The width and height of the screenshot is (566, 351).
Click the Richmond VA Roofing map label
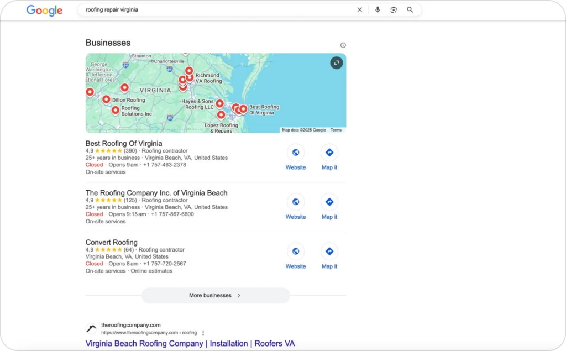coord(208,78)
